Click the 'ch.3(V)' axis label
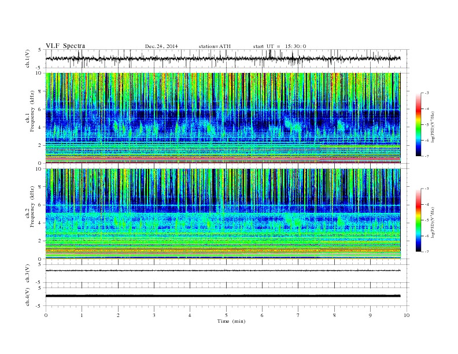The height and width of the screenshot is (354, 458). coord(28,274)
